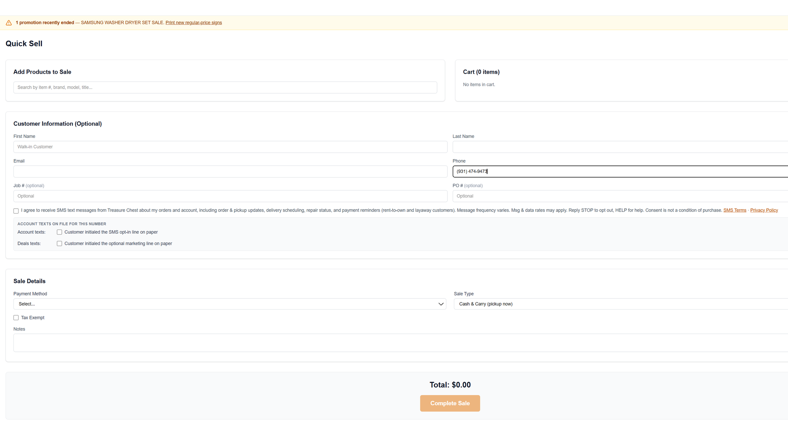
Task: Open the Print new regular-price signs link
Action: [x=193, y=23]
